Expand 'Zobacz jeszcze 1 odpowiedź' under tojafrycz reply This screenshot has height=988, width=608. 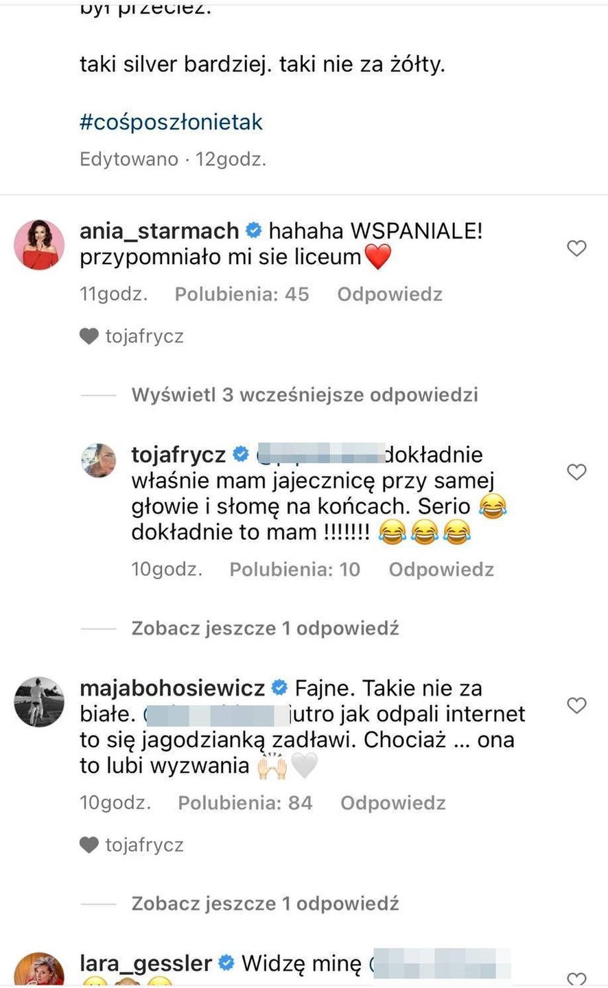[x=265, y=628]
